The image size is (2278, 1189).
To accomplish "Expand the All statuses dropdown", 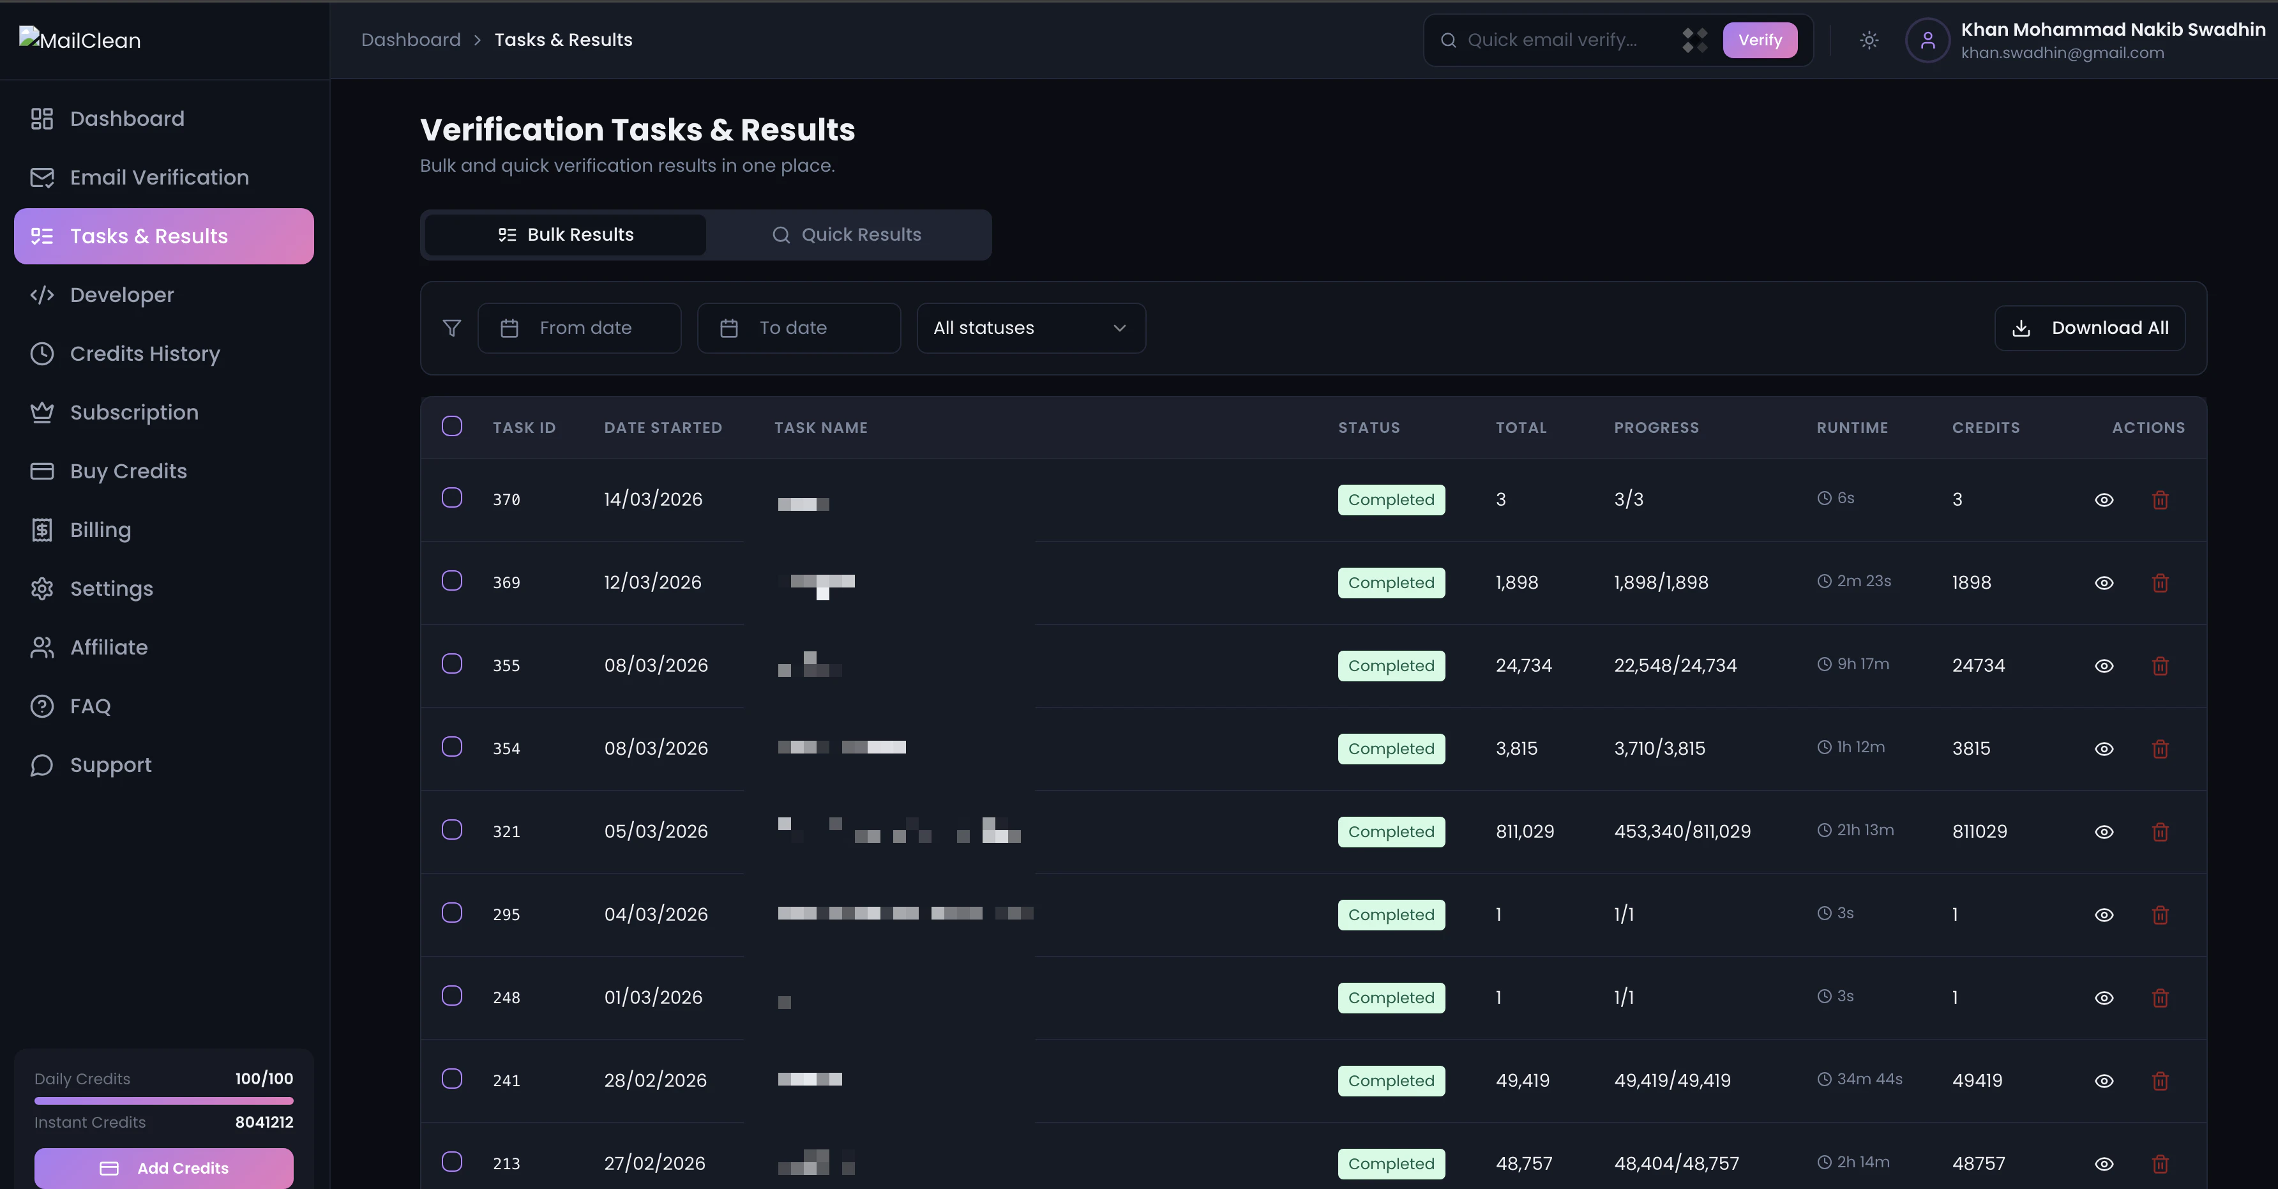I will (x=1030, y=328).
